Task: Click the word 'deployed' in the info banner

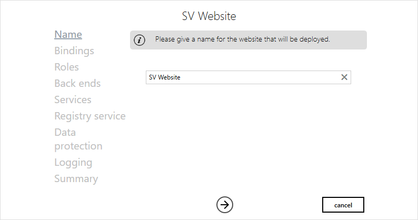Action: pyautogui.click(x=316, y=39)
